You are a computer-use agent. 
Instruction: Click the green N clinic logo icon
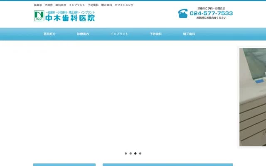[x=39, y=16]
